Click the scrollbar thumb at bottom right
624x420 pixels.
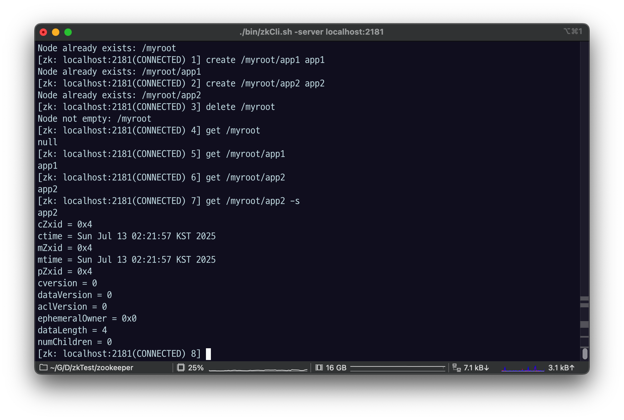[585, 354]
